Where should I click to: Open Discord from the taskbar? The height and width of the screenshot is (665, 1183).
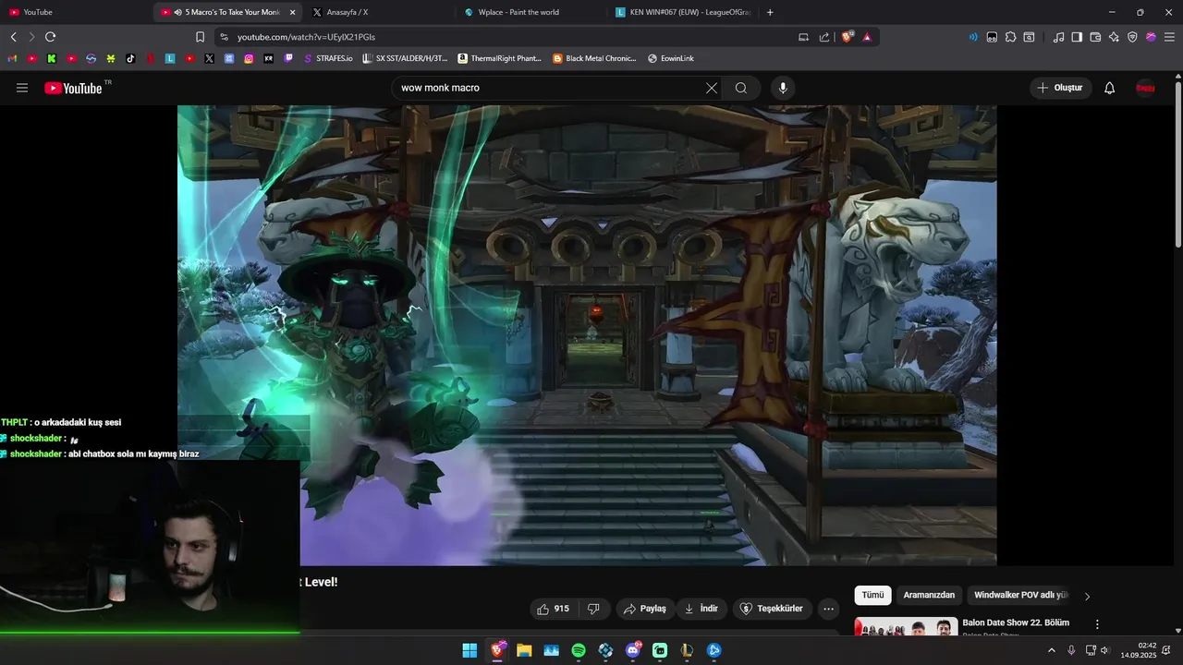tap(633, 650)
